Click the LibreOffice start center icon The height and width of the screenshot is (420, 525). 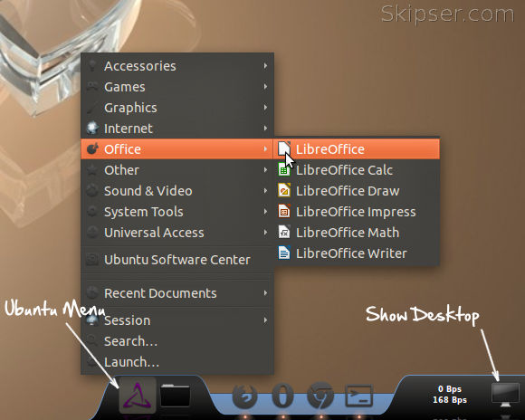284,148
